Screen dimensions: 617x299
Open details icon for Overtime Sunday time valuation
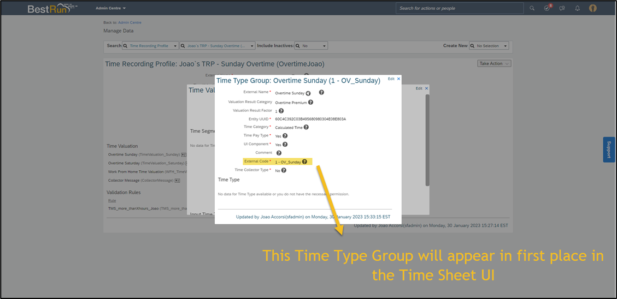pyautogui.click(x=184, y=155)
